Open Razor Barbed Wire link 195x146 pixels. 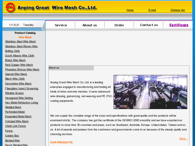click(x=16, y=145)
